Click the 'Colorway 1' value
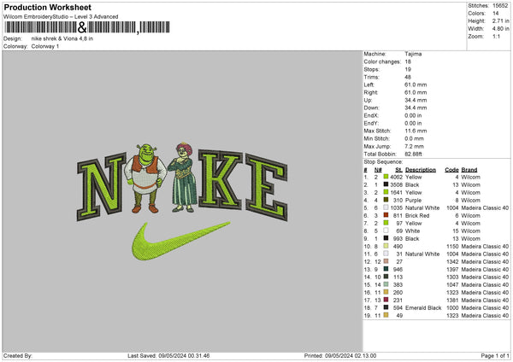 [45, 46]
